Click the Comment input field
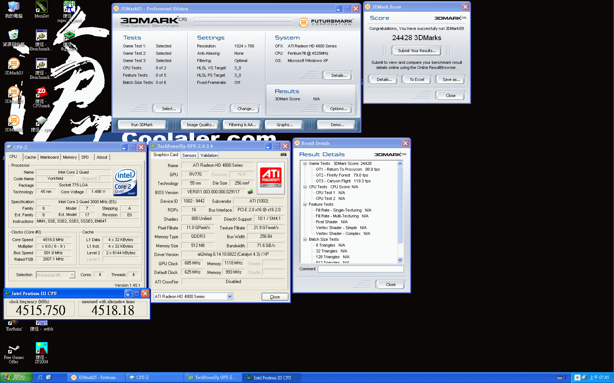The height and width of the screenshot is (383, 614). 361,269
